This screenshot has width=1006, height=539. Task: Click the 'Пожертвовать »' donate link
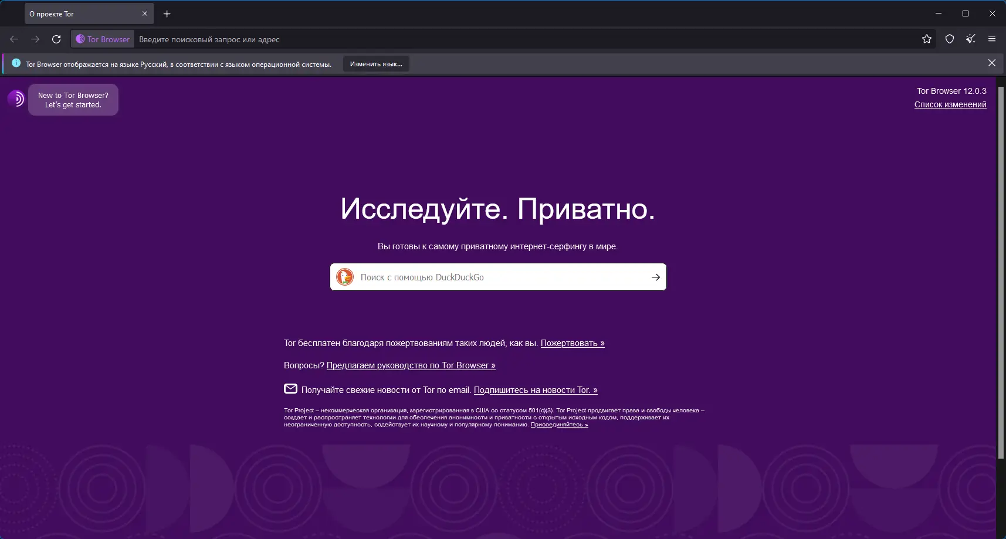[x=573, y=343]
